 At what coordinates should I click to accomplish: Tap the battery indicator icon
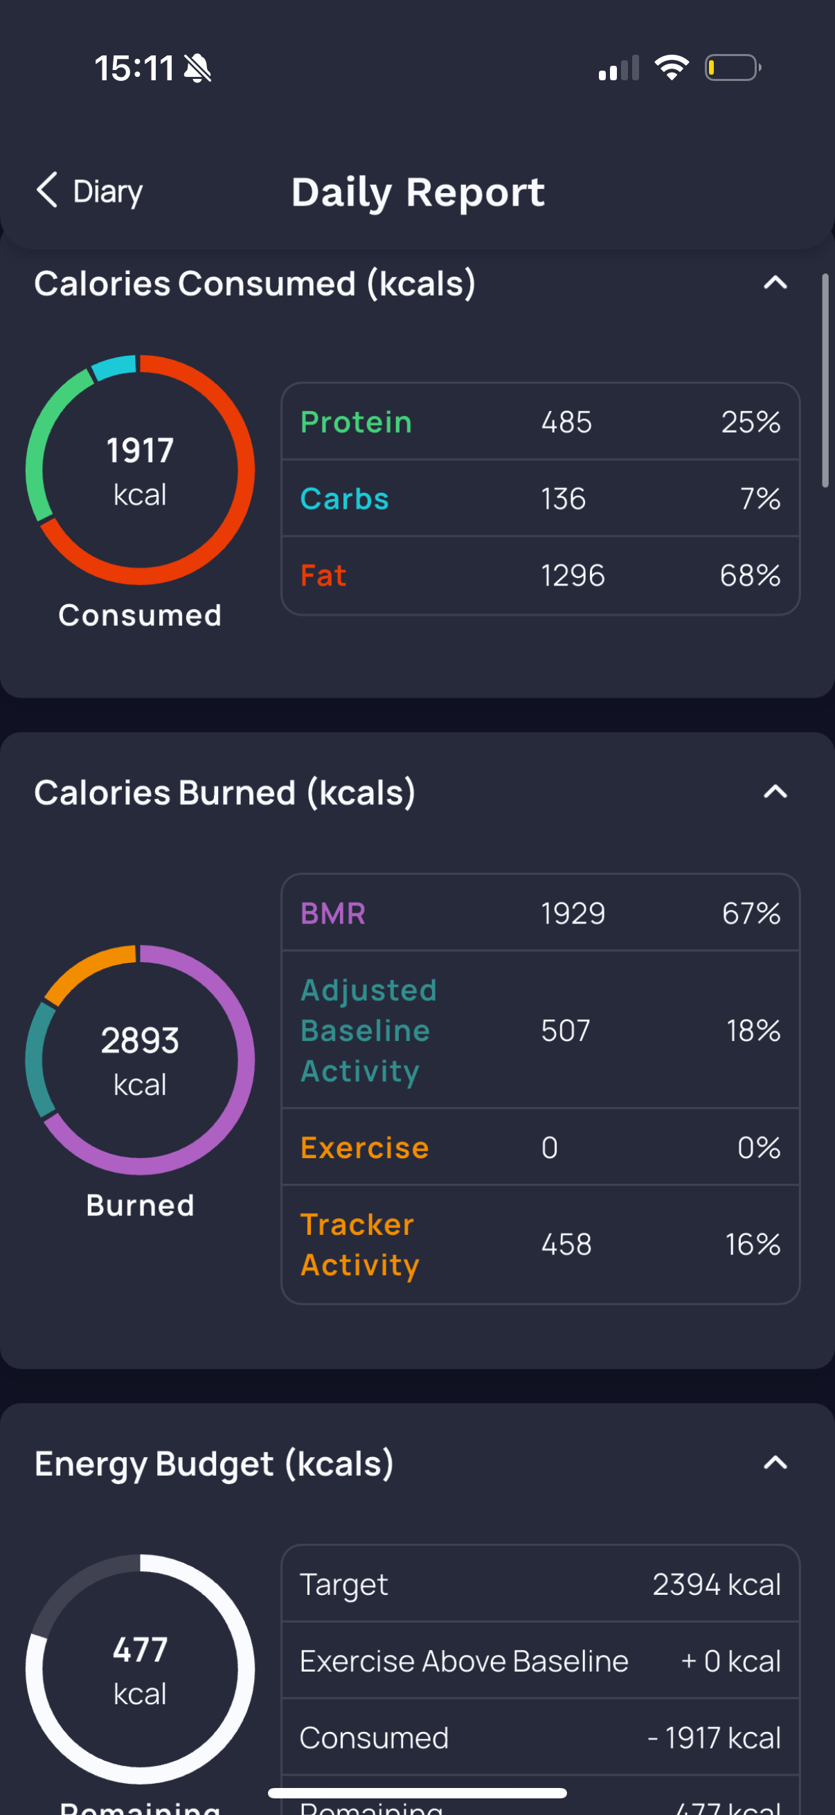click(x=732, y=68)
